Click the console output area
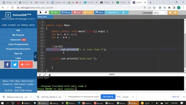 (x=110, y=83)
